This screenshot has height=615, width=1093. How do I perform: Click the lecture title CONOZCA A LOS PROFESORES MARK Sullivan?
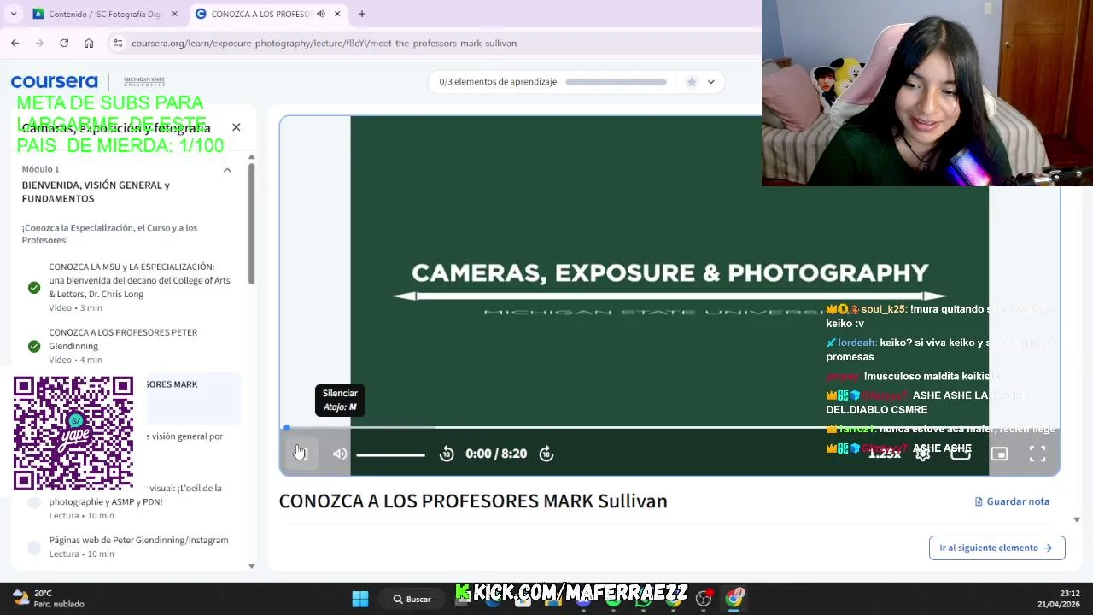(x=473, y=501)
